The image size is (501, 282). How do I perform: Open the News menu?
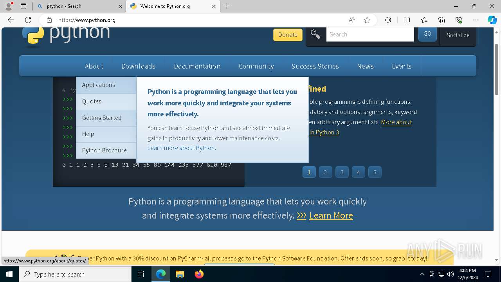pos(365,66)
